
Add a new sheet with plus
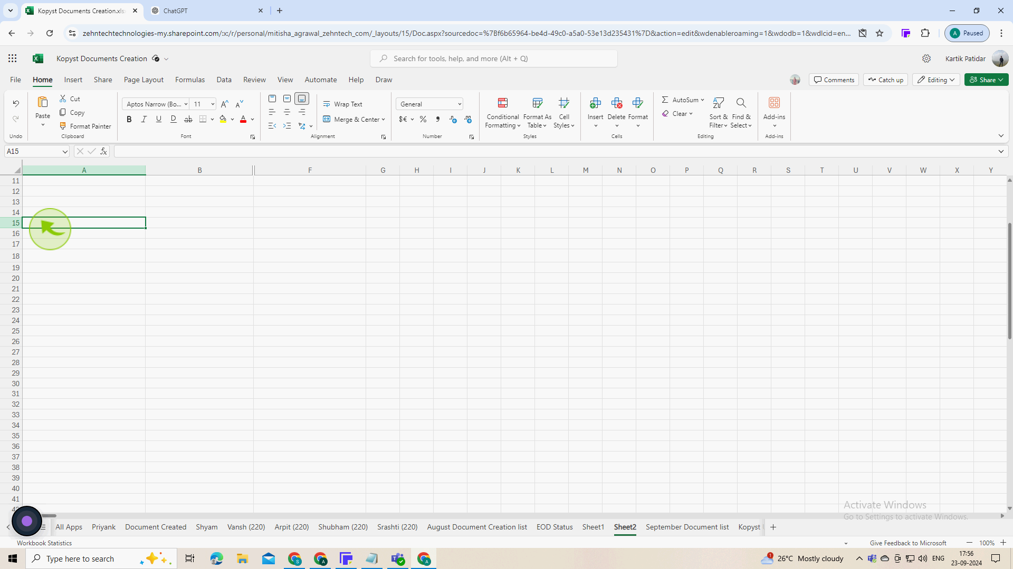pyautogui.click(x=773, y=527)
